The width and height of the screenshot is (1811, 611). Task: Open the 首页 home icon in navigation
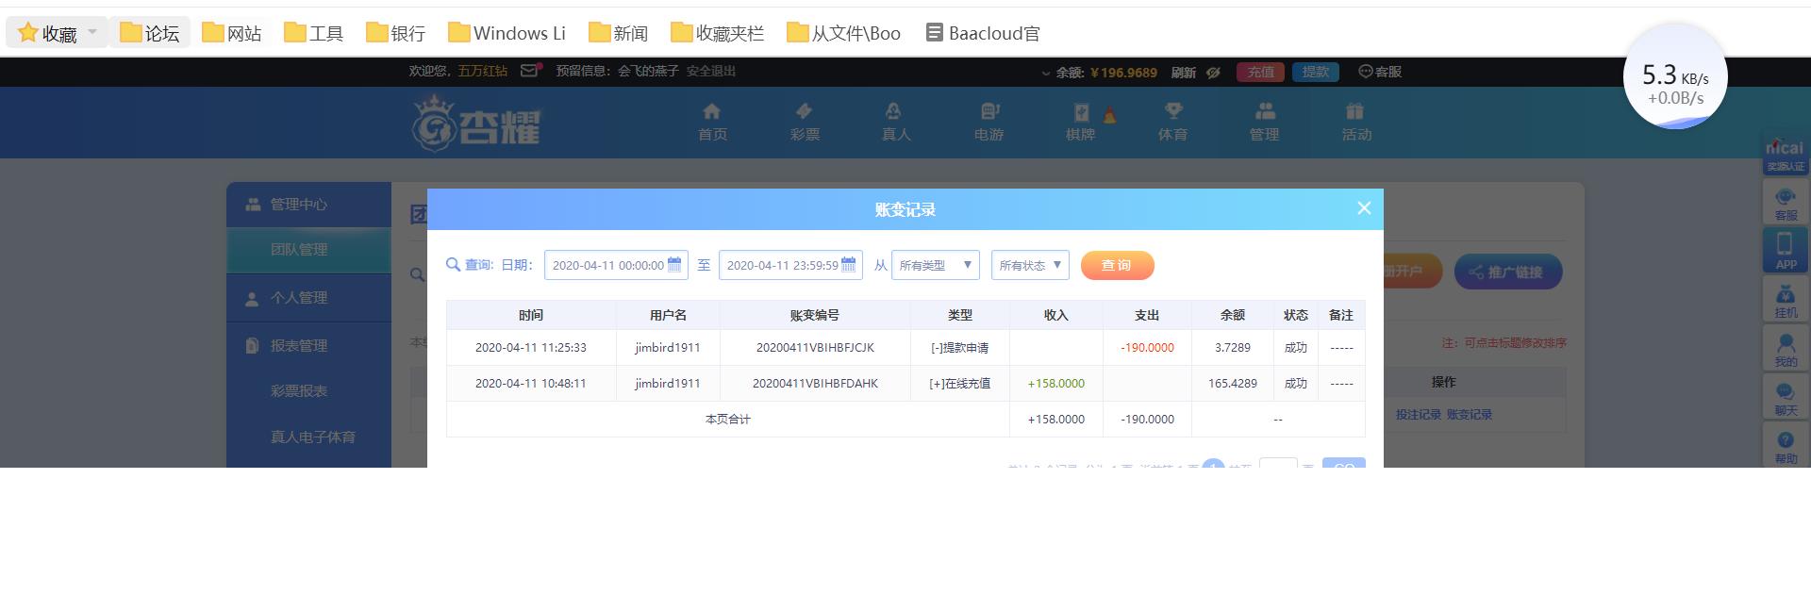[x=712, y=123]
